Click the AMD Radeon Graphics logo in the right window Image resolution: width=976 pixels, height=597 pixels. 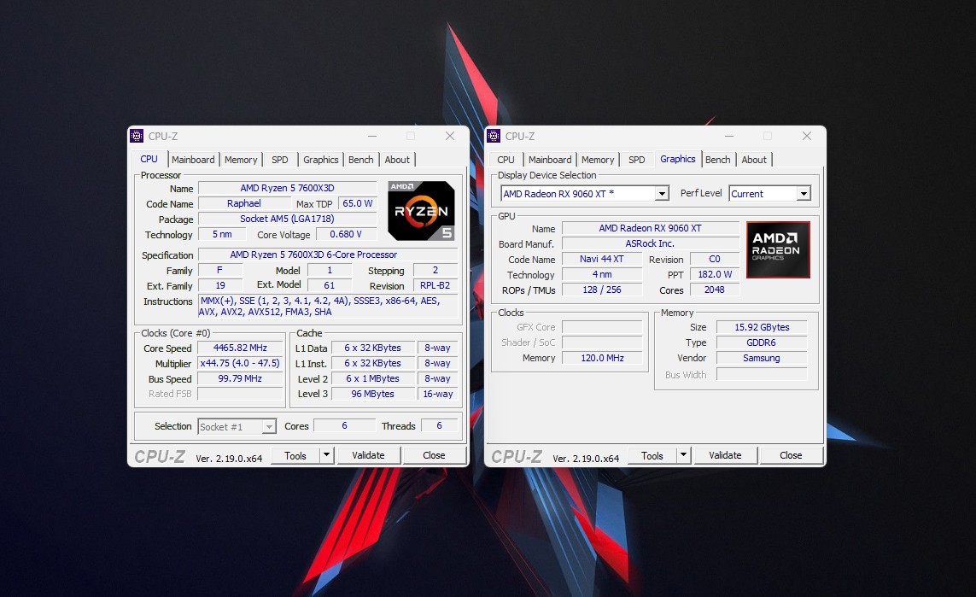point(778,249)
